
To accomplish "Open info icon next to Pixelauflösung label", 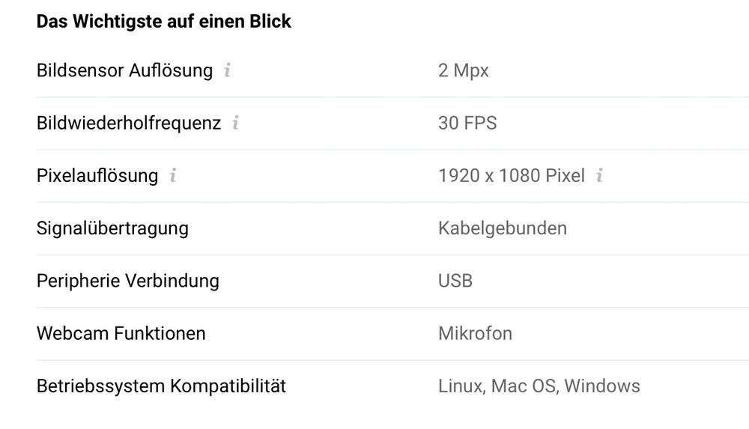I will (x=173, y=175).
